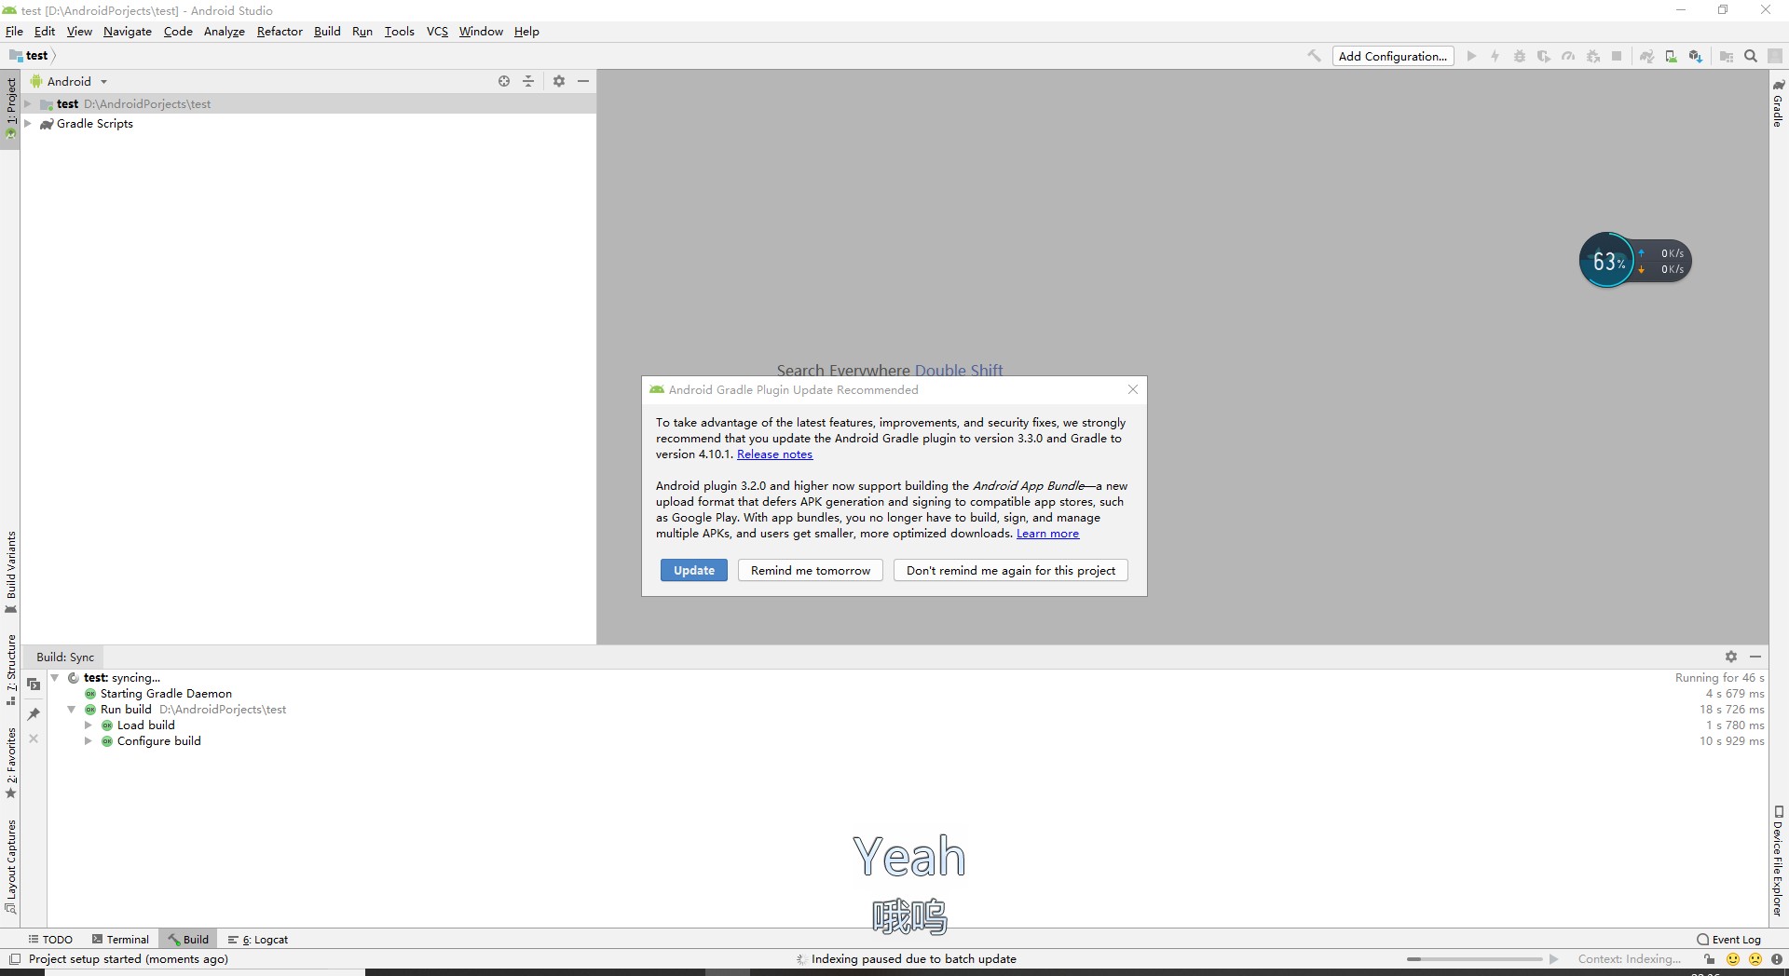The image size is (1789, 976).
Task: Click the indexing progress bar in status bar
Action: (1474, 959)
